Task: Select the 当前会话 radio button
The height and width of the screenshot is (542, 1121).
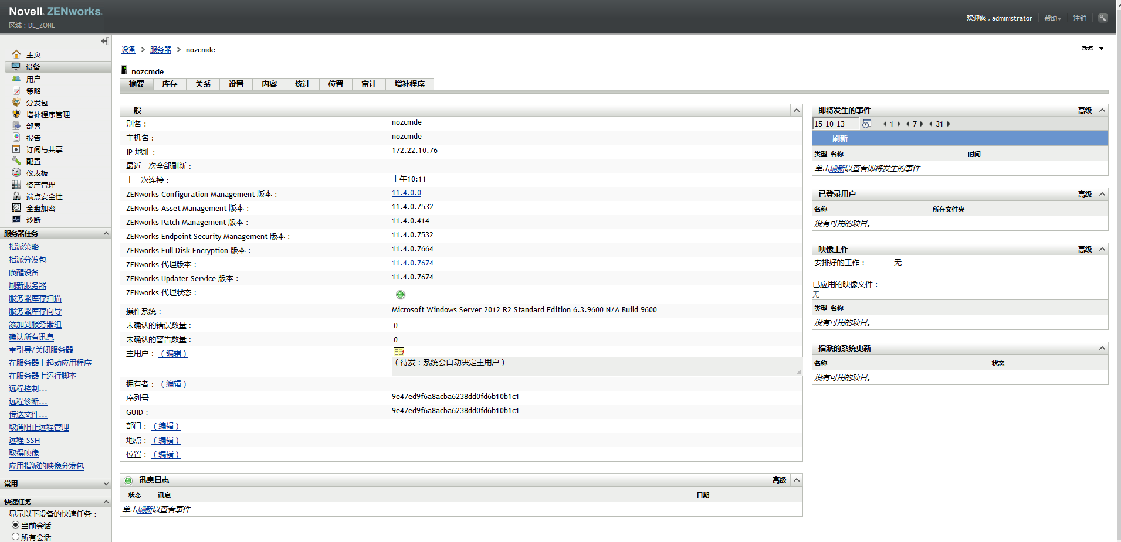Action: 16,525
